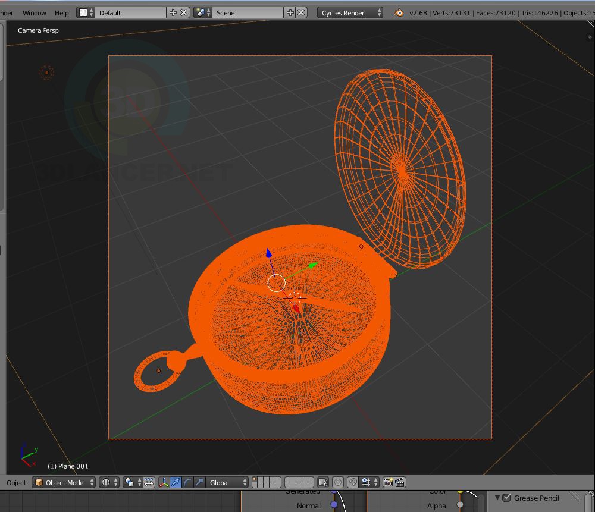This screenshot has width=595, height=512.
Task: Click the red X-axis manipulator arrow
Action: point(296,308)
